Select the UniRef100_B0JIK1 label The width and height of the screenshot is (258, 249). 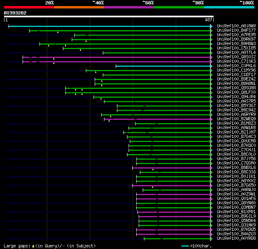click(236, 177)
